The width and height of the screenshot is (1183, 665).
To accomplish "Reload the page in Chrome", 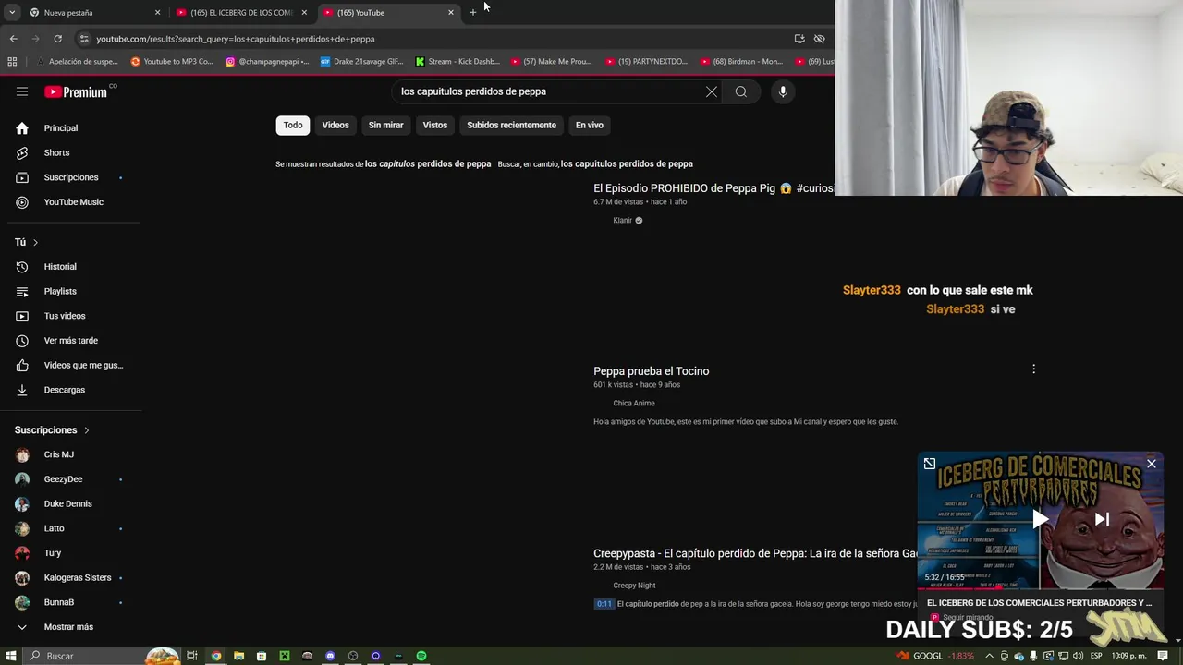I will pyautogui.click(x=57, y=39).
